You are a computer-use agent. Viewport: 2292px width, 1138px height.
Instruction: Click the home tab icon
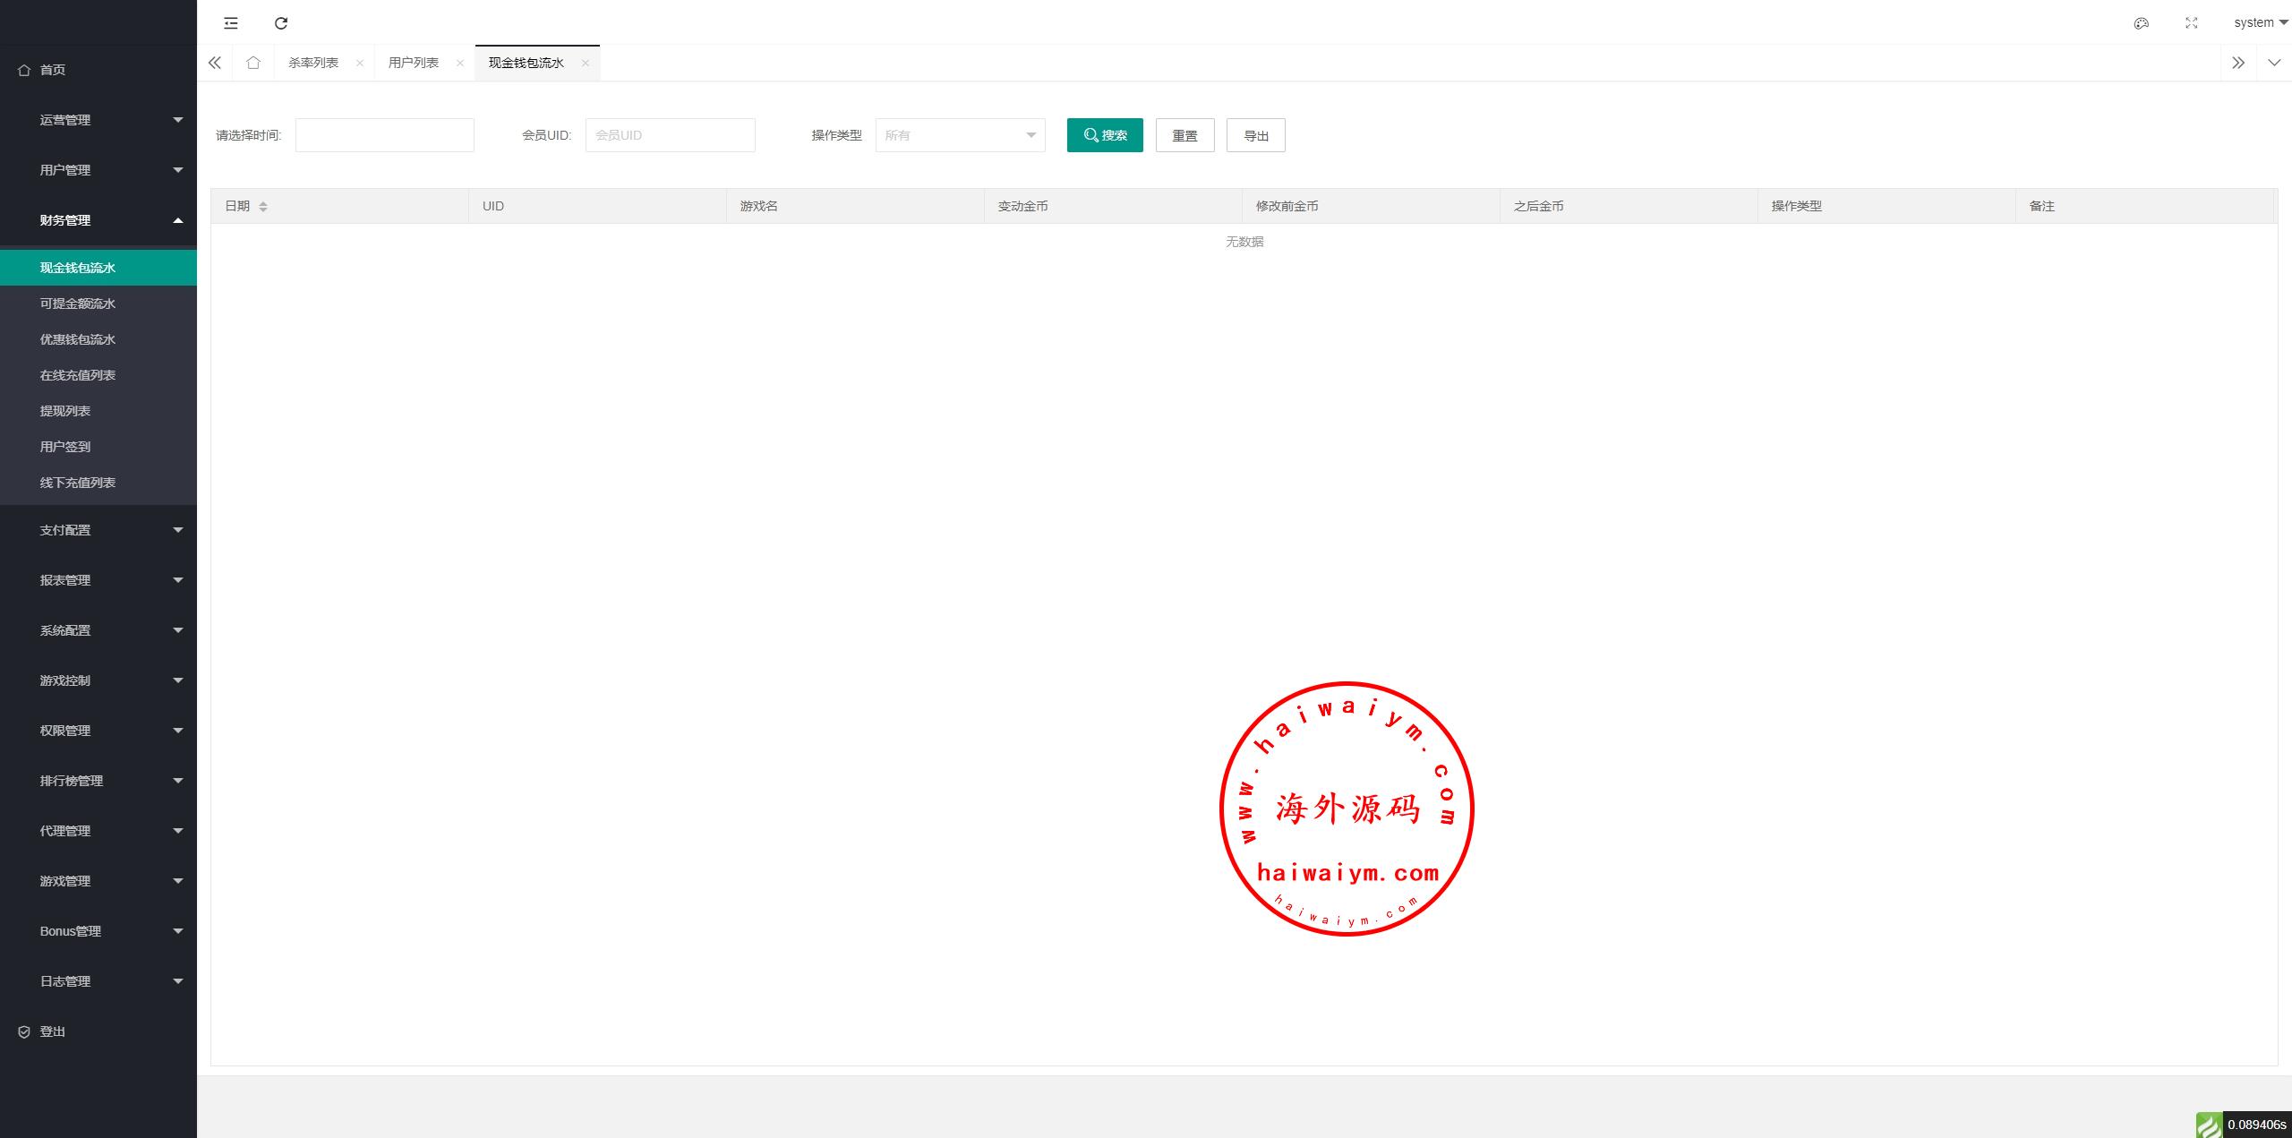coord(253,63)
